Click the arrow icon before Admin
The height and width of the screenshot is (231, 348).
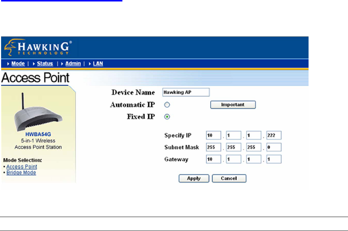coord(62,64)
